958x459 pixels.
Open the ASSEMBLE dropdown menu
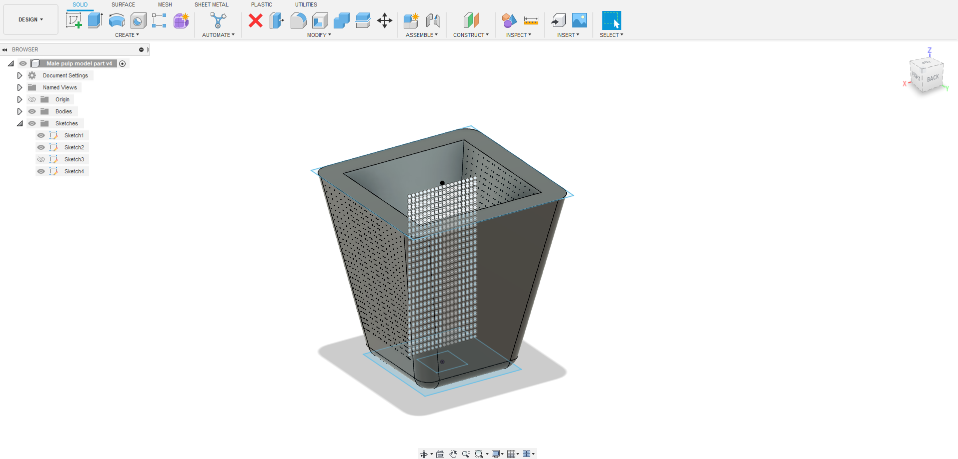pyautogui.click(x=422, y=35)
